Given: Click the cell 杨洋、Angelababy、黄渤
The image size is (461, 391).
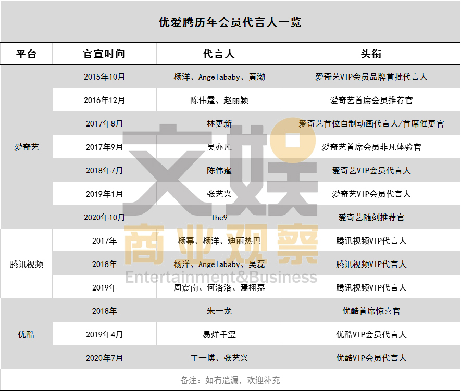Looking at the screenshot, I should [219, 77].
